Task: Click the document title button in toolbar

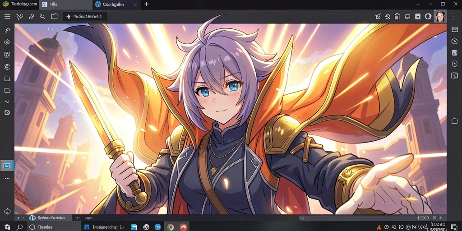Action: 85,17
